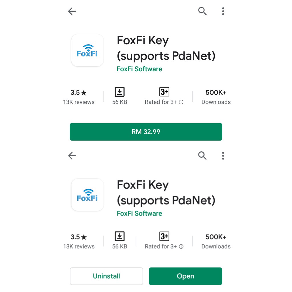
Task: Open search from the top listing header
Action: point(202,11)
